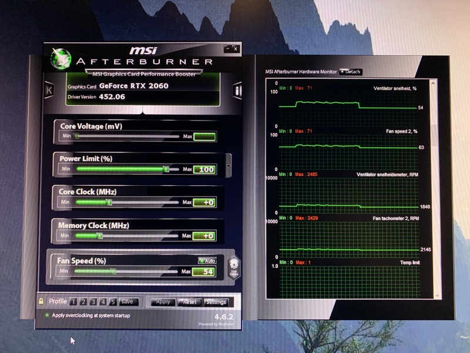Toggle Auto fan speed button

click(207, 261)
